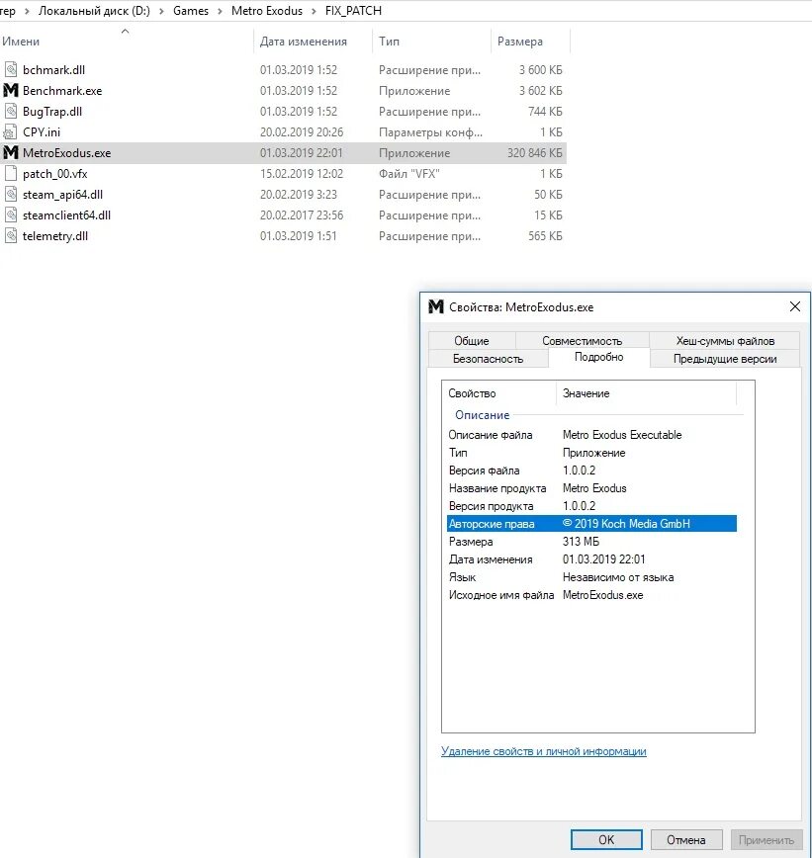Screen dimensions: 812x858
Task: Select the bchmark.dll file name
Action: click(53, 69)
